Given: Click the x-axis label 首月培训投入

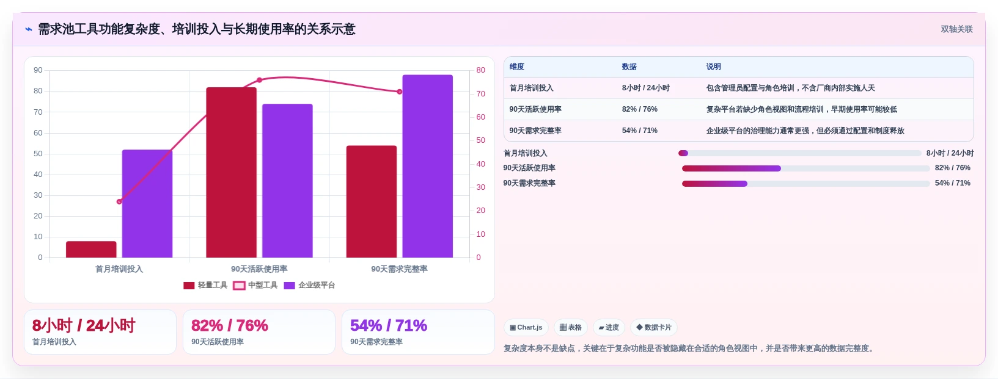Looking at the screenshot, I should point(119,269).
